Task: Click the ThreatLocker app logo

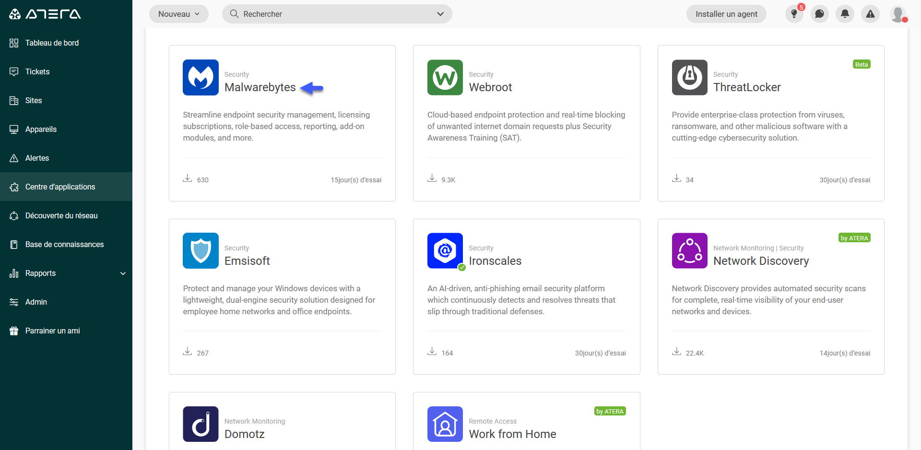Action: point(690,78)
